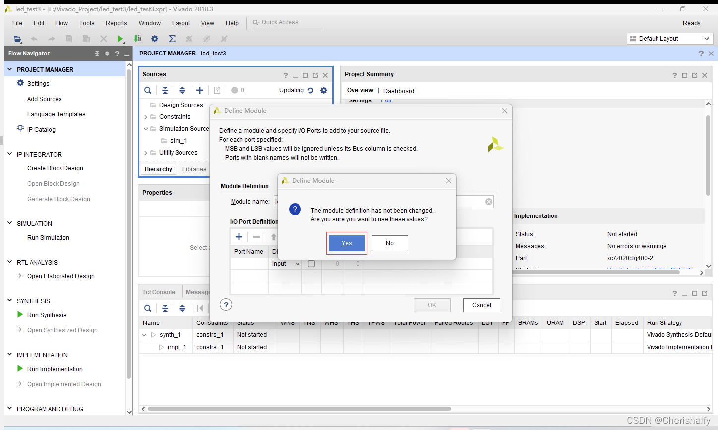Maximize the Sources panel
This screenshot has width=718, height=430.
coord(305,75)
